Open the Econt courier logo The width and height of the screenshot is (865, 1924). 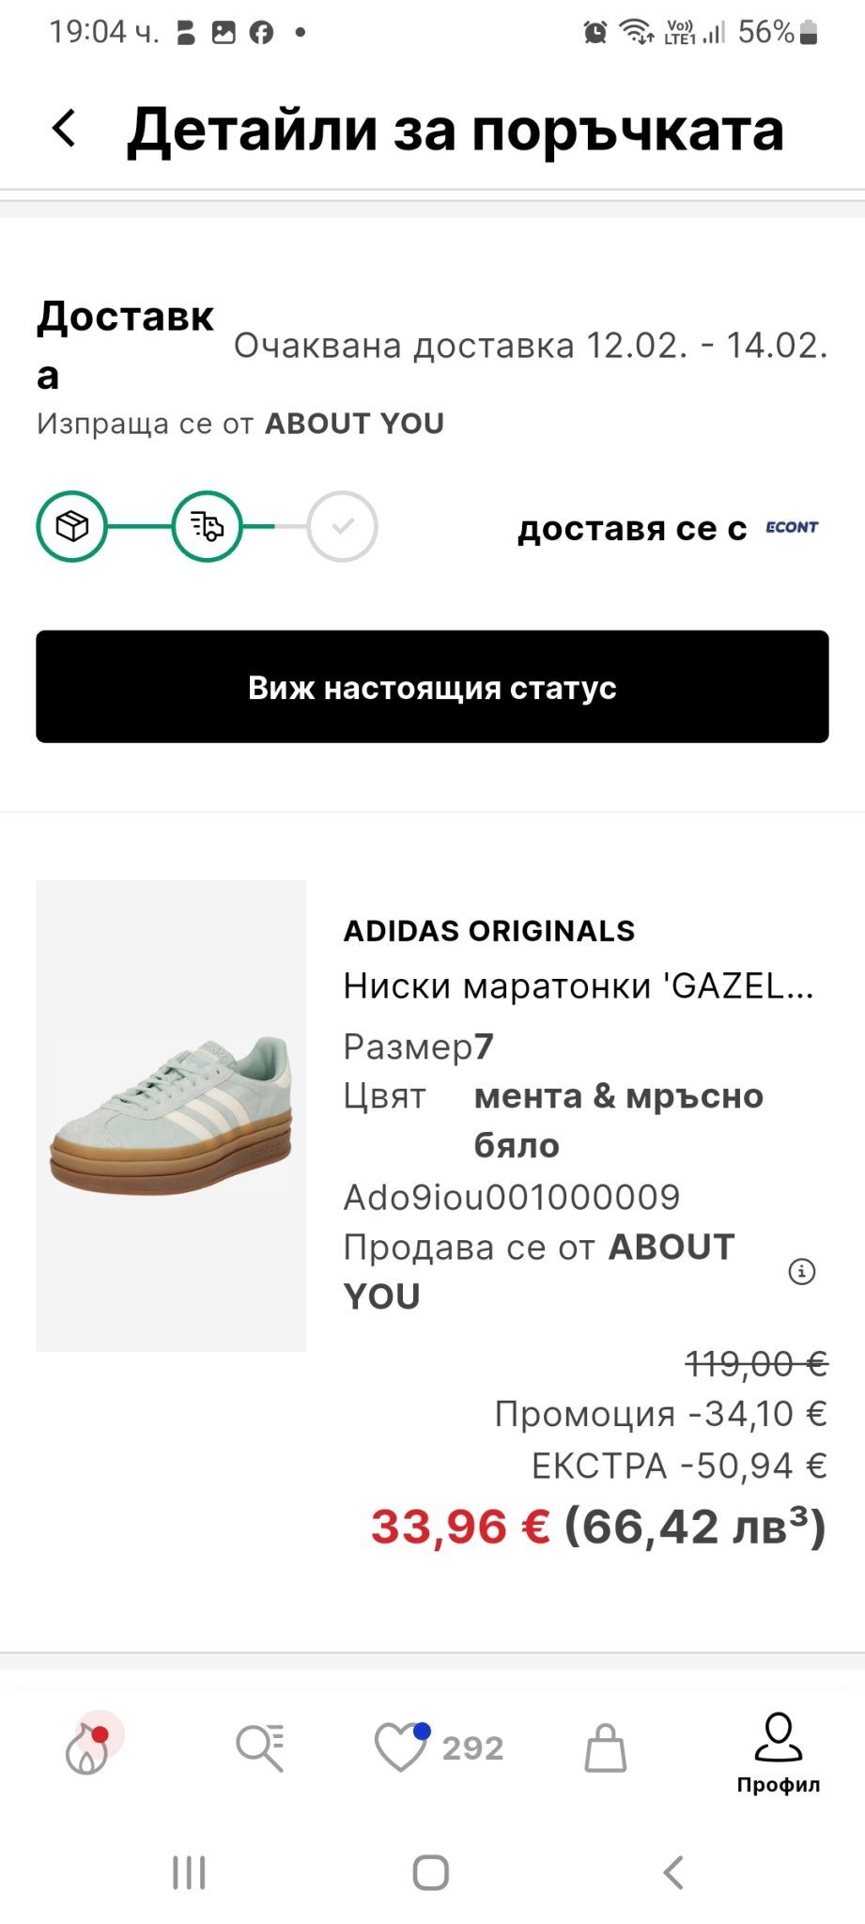[792, 528]
